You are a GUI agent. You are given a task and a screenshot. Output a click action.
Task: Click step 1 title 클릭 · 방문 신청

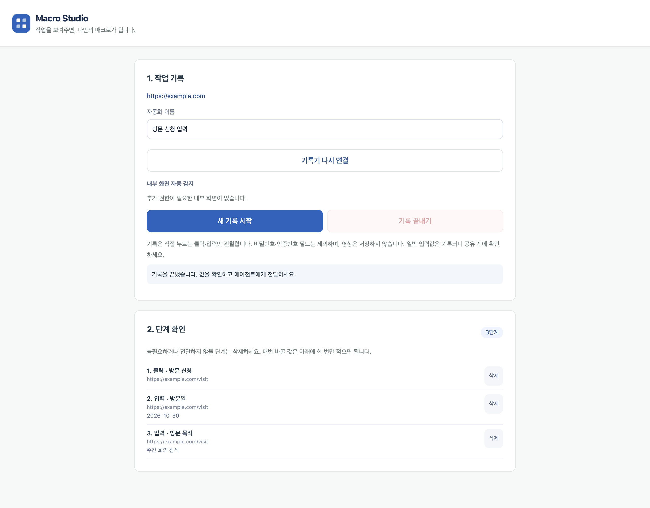coord(169,371)
